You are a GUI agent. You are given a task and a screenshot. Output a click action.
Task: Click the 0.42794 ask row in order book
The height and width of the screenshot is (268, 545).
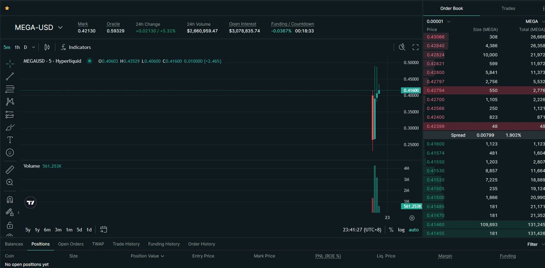coord(484,91)
